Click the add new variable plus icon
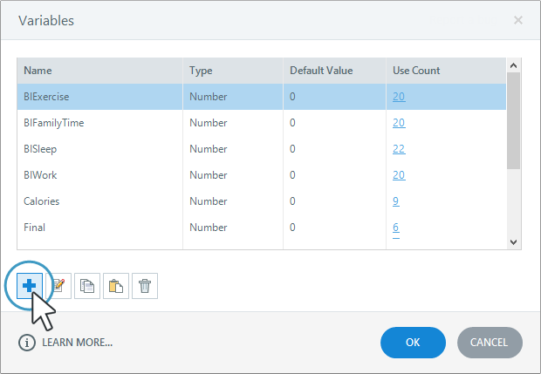This screenshot has width=541, height=374. (x=30, y=285)
